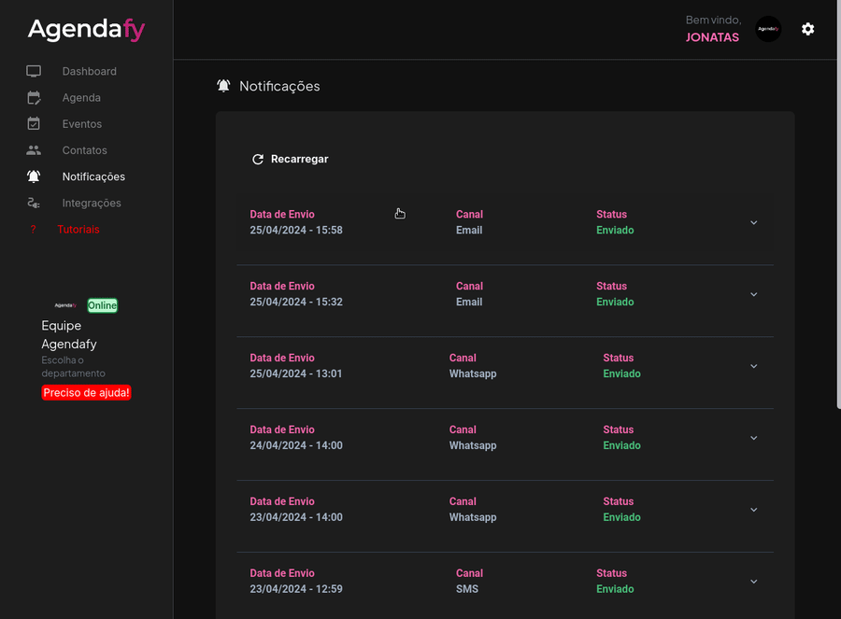
Task: Click the bell icon beside the Notificações heading
Action: [223, 85]
